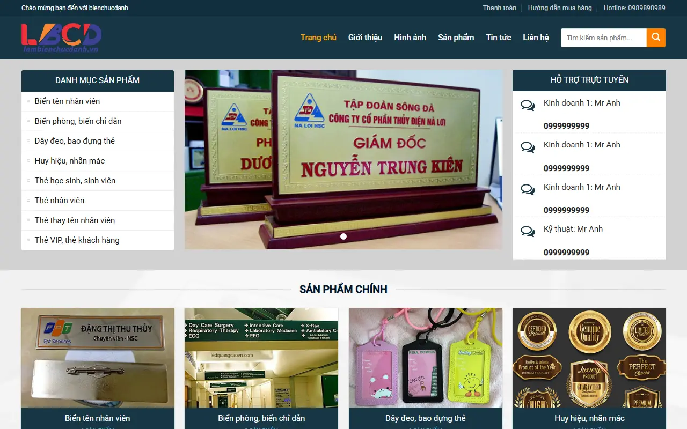The height and width of the screenshot is (429, 687).
Task: Select the slider pagination dot on banner
Action: (343, 236)
